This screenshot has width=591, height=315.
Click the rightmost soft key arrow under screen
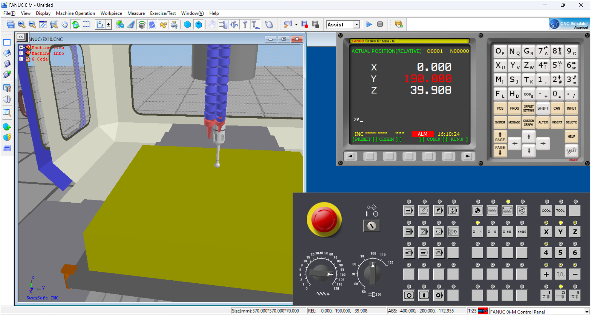pos(468,156)
